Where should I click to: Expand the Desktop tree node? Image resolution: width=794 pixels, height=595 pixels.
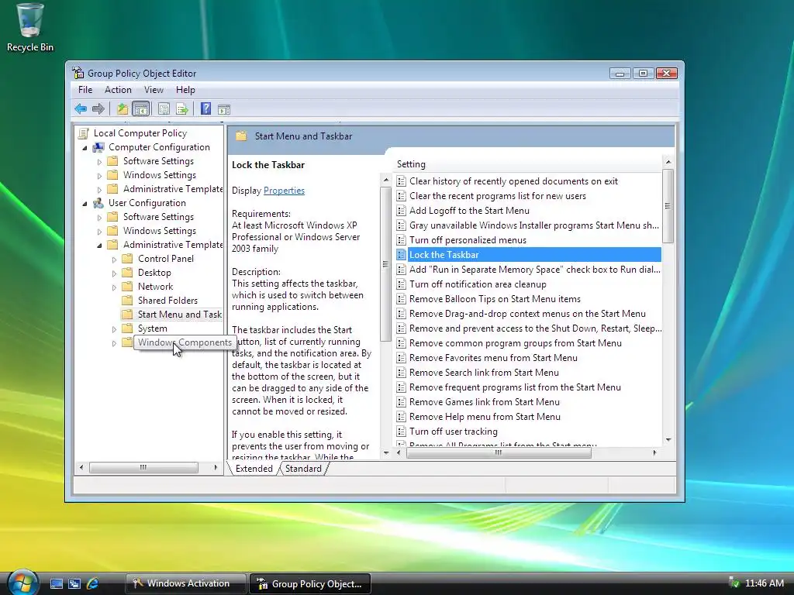tap(114, 273)
